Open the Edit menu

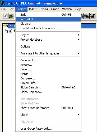pyautogui.click(x=11, y=9)
